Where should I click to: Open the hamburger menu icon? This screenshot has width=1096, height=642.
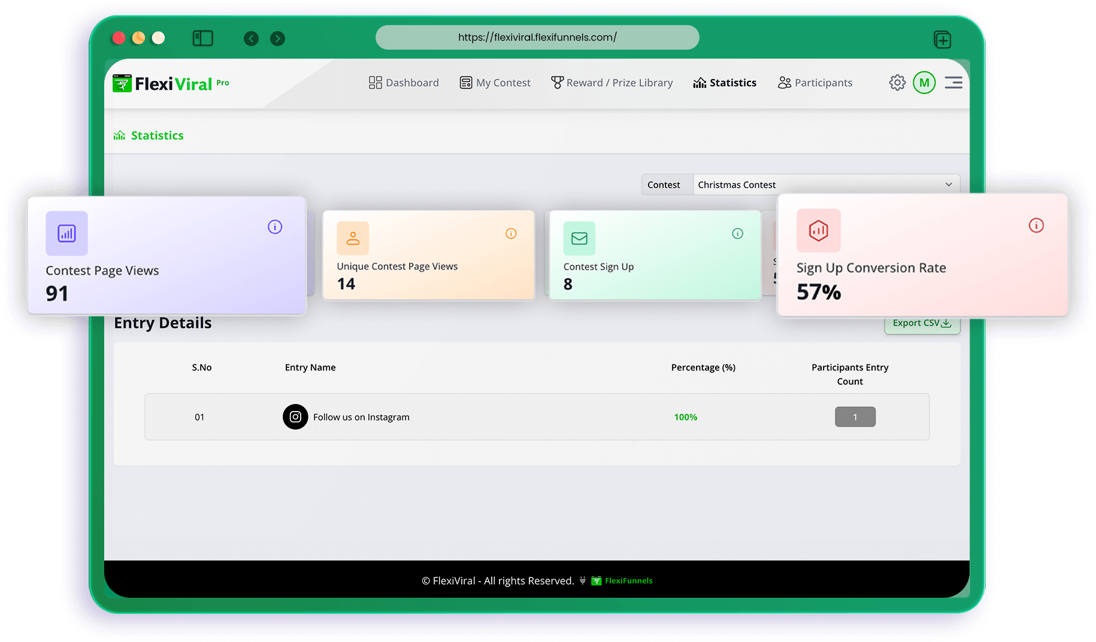[953, 83]
